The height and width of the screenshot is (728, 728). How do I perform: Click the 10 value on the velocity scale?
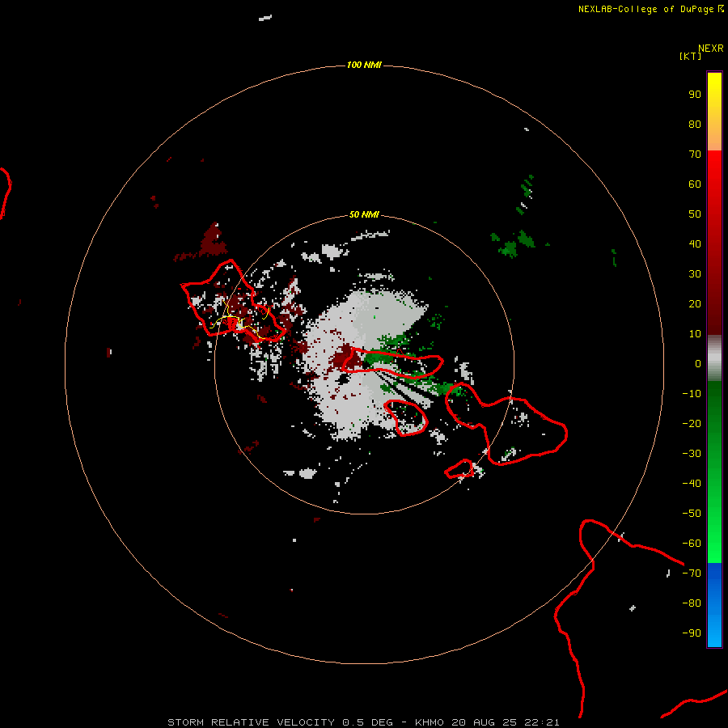[x=695, y=334]
